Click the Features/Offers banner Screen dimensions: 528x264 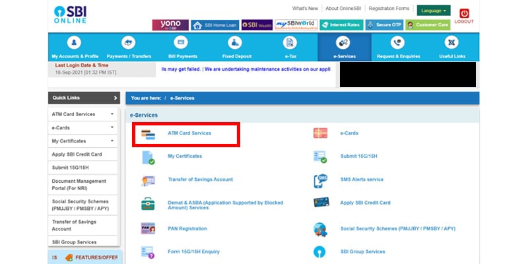[85, 257]
